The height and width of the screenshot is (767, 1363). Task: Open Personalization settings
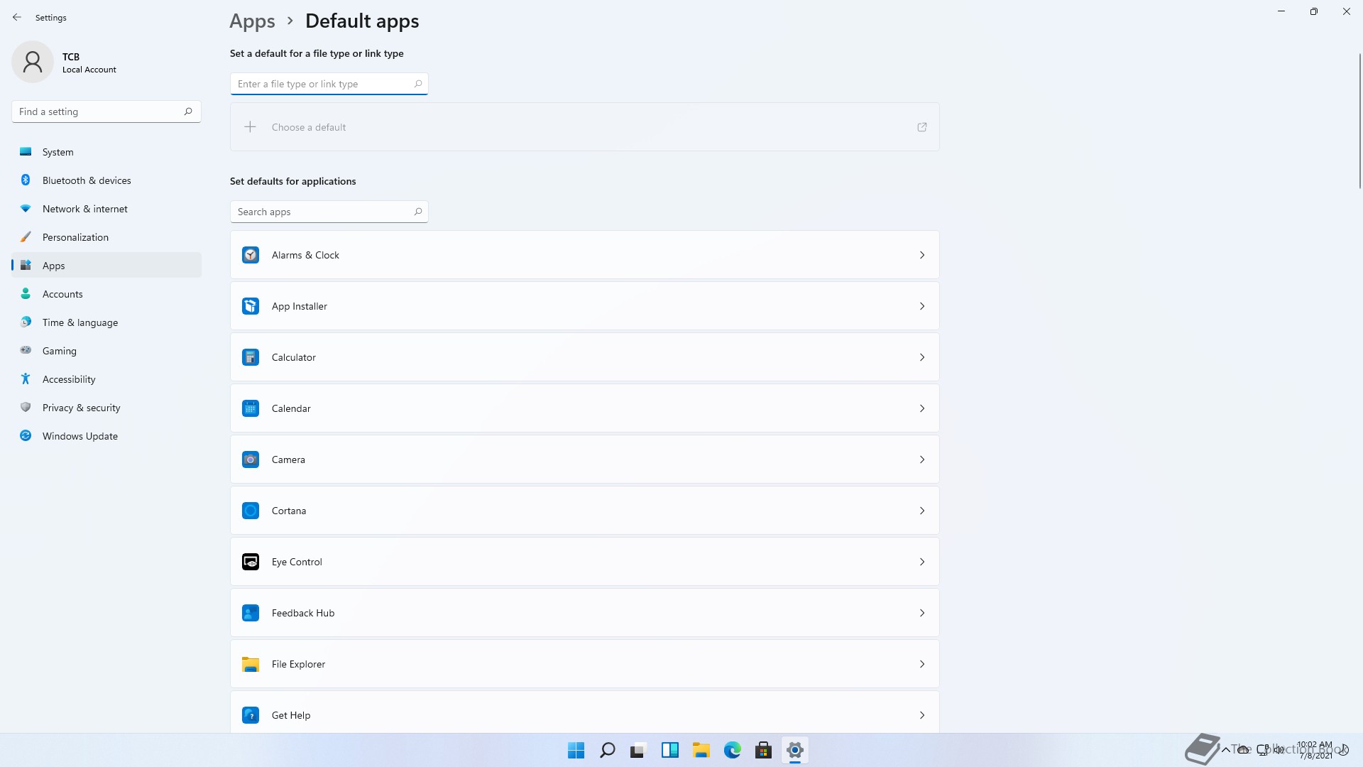(106, 237)
